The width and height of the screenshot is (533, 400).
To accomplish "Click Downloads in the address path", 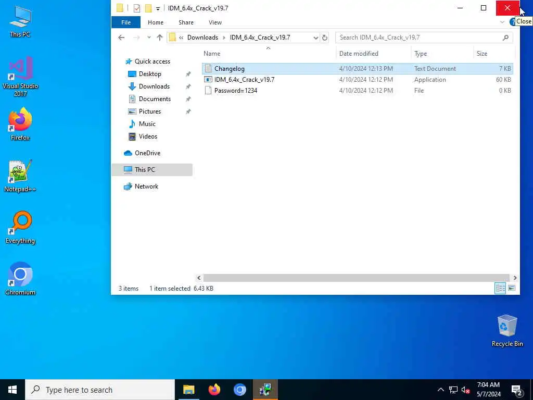I will (202, 37).
